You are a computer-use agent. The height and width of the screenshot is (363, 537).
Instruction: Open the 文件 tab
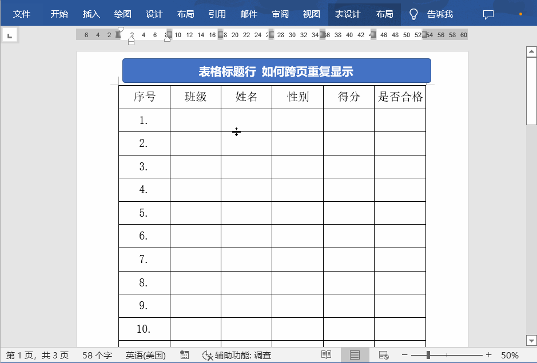(22, 14)
